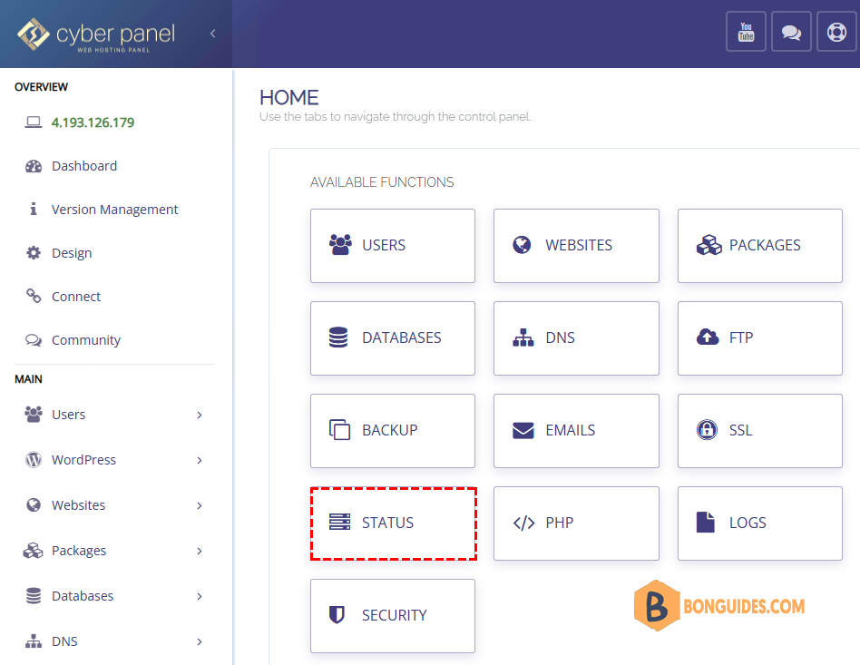The image size is (860, 665).
Task: Expand the Websites submenu chevron in sidebar
Action: pos(200,505)
